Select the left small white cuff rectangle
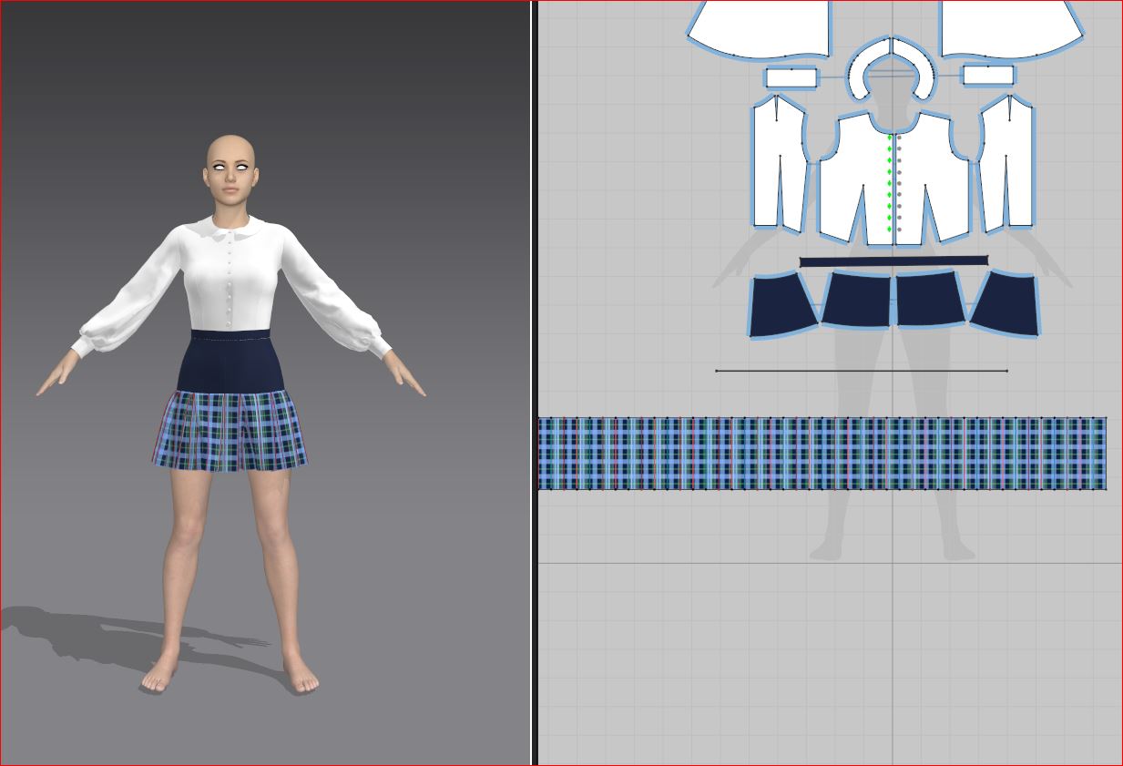 (x=791, y=77)
